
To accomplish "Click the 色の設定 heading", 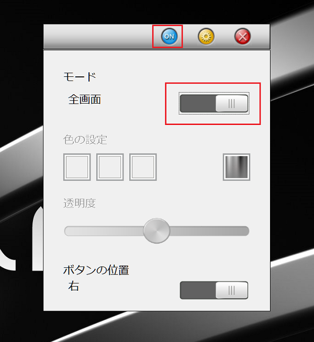I will [85, 140].
